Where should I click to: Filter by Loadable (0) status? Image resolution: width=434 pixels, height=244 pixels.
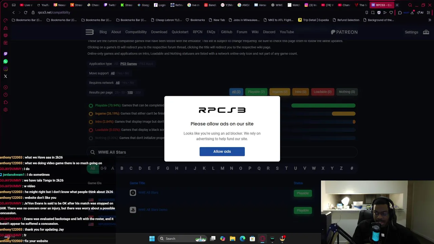point(322,92)
